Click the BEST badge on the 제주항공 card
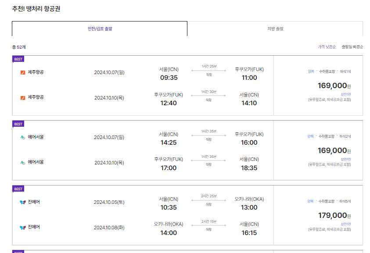The width and height of the screenshot is (370, 253). point(18,59)
